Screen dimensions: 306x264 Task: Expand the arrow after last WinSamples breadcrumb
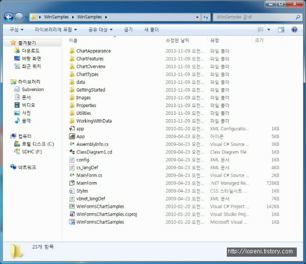106,17
